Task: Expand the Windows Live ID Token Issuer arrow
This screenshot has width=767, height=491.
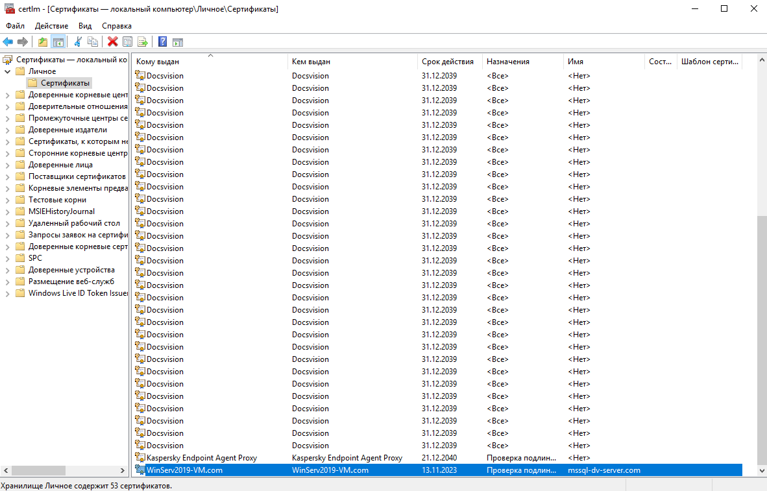Action: pos(7,293)
